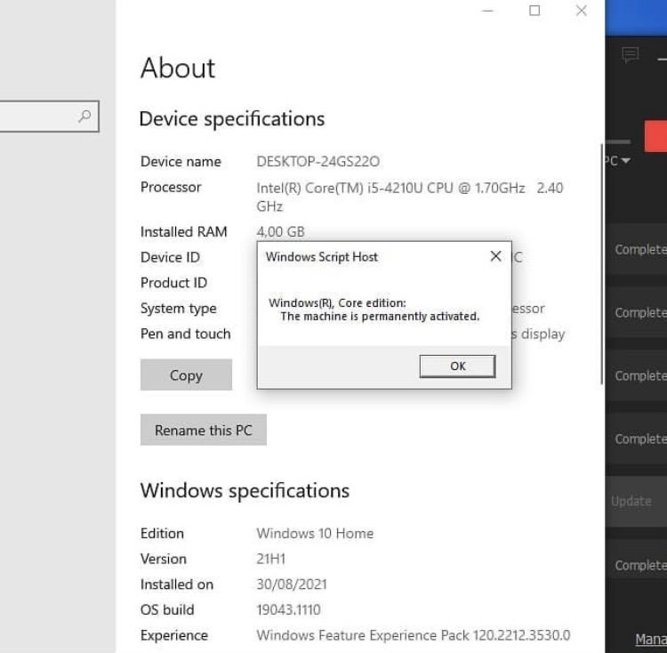This screenshot has width=667, height=653.
Task: Click the search magnifier icon in Settings
Action: 84,116
